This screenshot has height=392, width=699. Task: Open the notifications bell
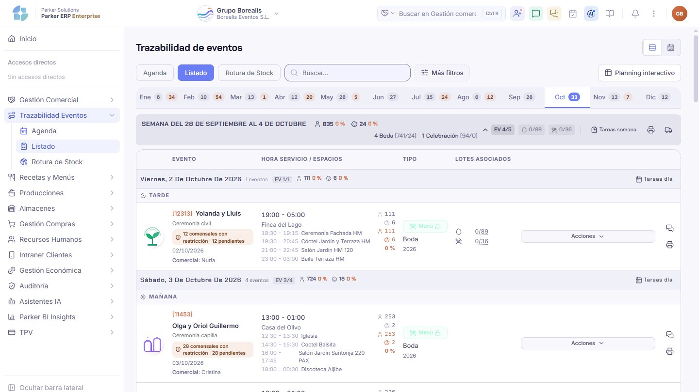(x=635, y=14)
